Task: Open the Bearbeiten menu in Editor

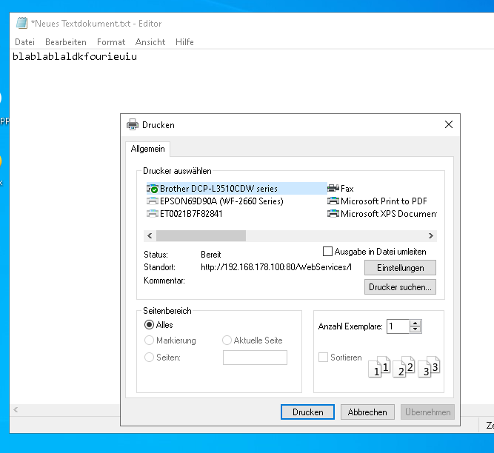Action: click(66, 42)
